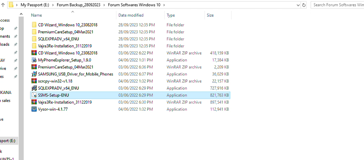Click the SSMS-Setup-ENU file name
The height and width of the screenshot is (160, 364).
click(54, 95)
